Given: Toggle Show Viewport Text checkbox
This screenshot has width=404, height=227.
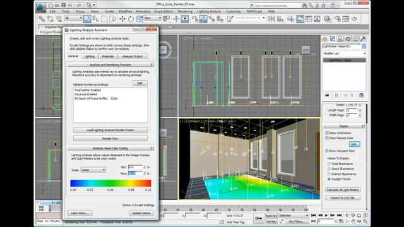Looking at the screenshot, I should coord(327,151).
